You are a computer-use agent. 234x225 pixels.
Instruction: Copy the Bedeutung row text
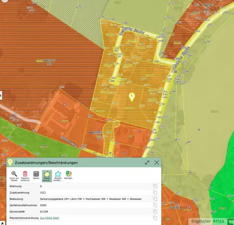click(155, 199)
